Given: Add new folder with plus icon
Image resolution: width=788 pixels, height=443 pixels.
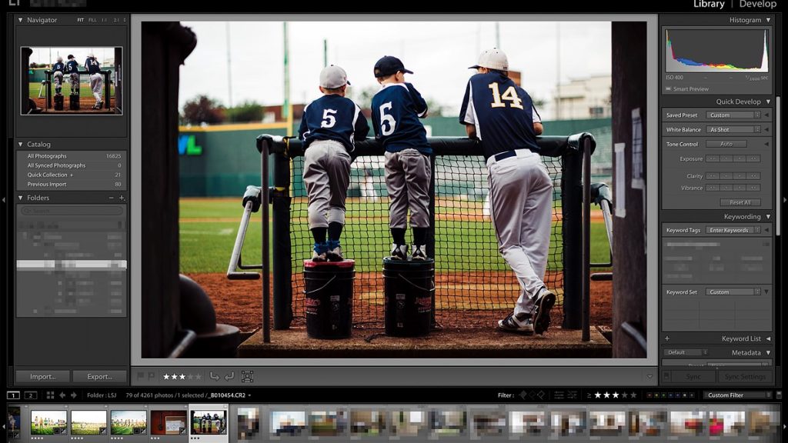Looking at the screenshot, I should 122,198.
